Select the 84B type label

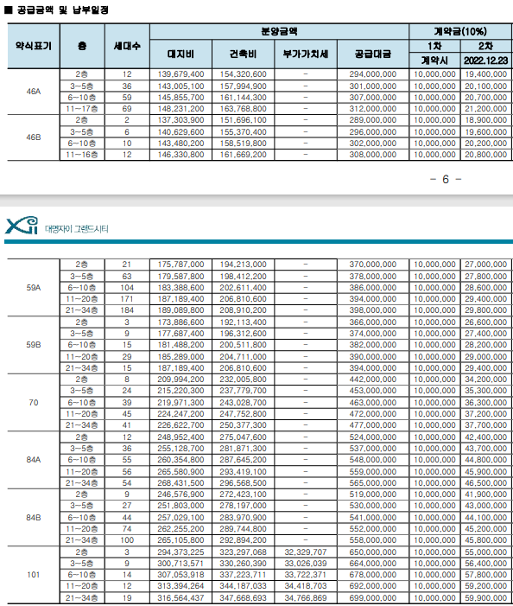34,517
